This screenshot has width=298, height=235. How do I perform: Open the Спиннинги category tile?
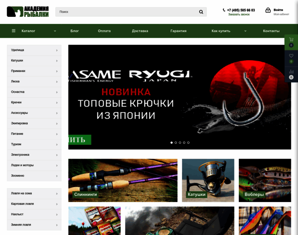123,180
